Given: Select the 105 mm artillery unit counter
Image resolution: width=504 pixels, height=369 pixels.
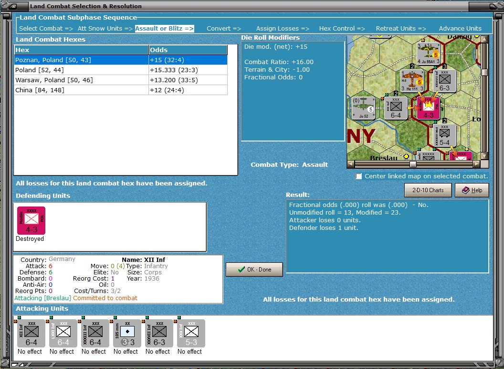Looking at the screenshot, I should coord(127,333).
